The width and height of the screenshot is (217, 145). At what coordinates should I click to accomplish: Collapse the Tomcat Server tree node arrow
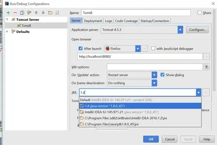pos(7,20)
